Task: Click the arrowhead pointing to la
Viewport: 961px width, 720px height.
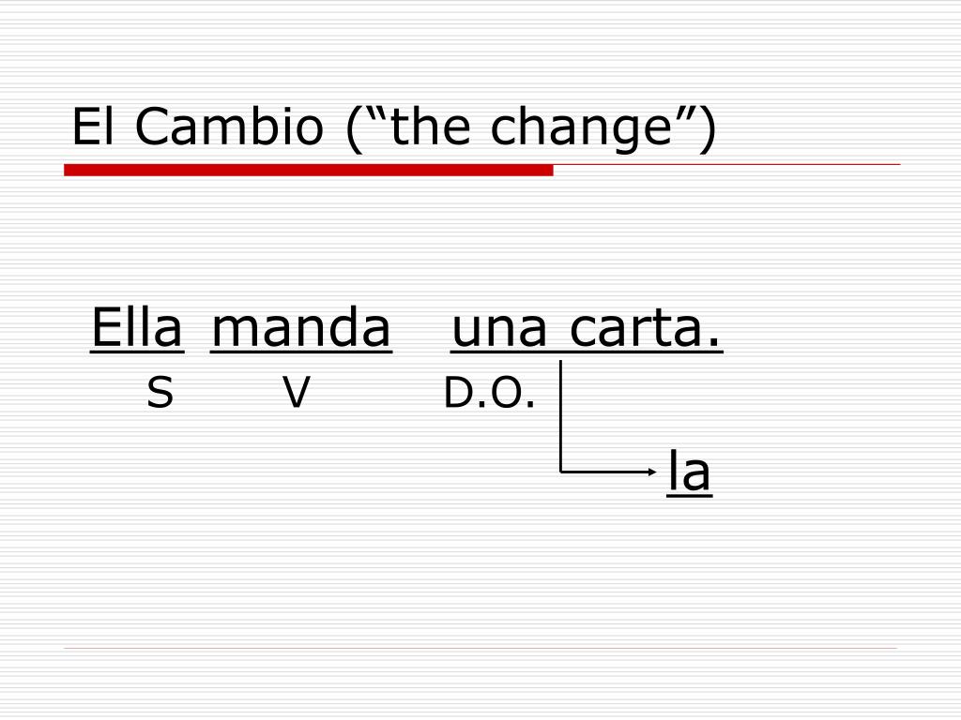Action: [653, 472]
